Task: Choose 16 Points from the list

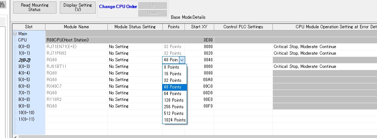Action: pyautogui.click(x=175, y=74)
